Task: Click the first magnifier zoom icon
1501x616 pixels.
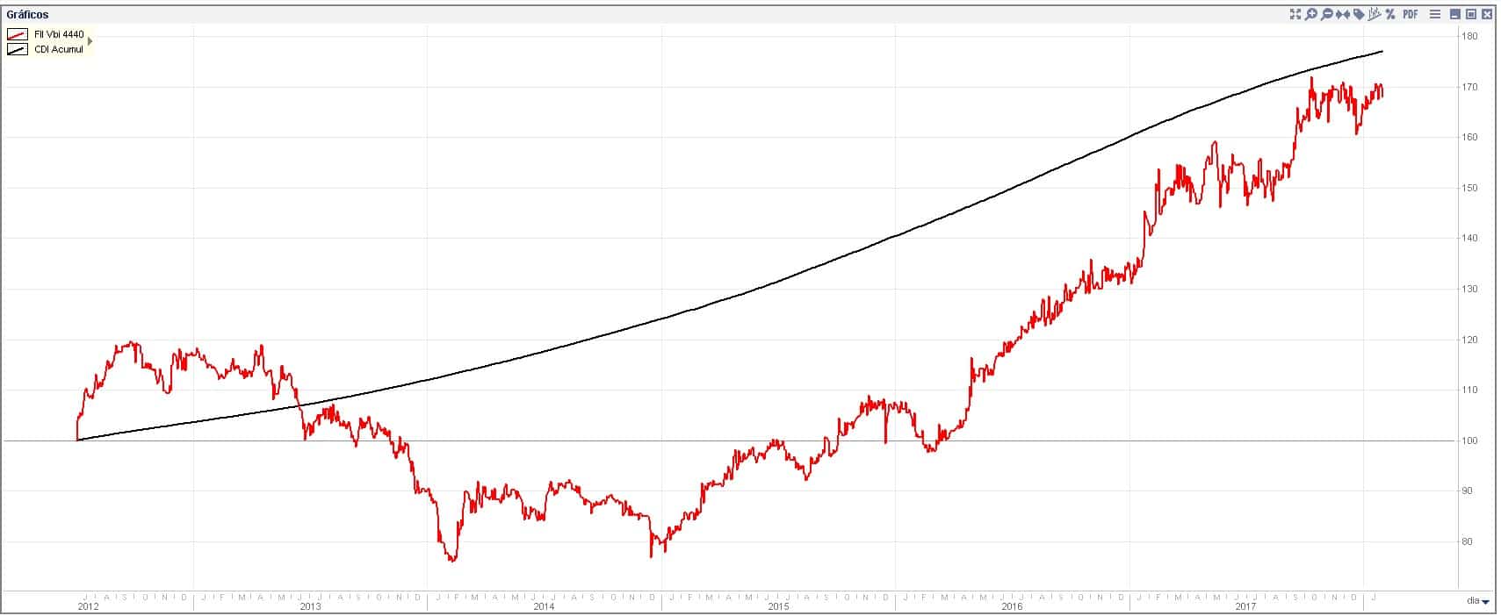Action: [x=1310, y=14]
